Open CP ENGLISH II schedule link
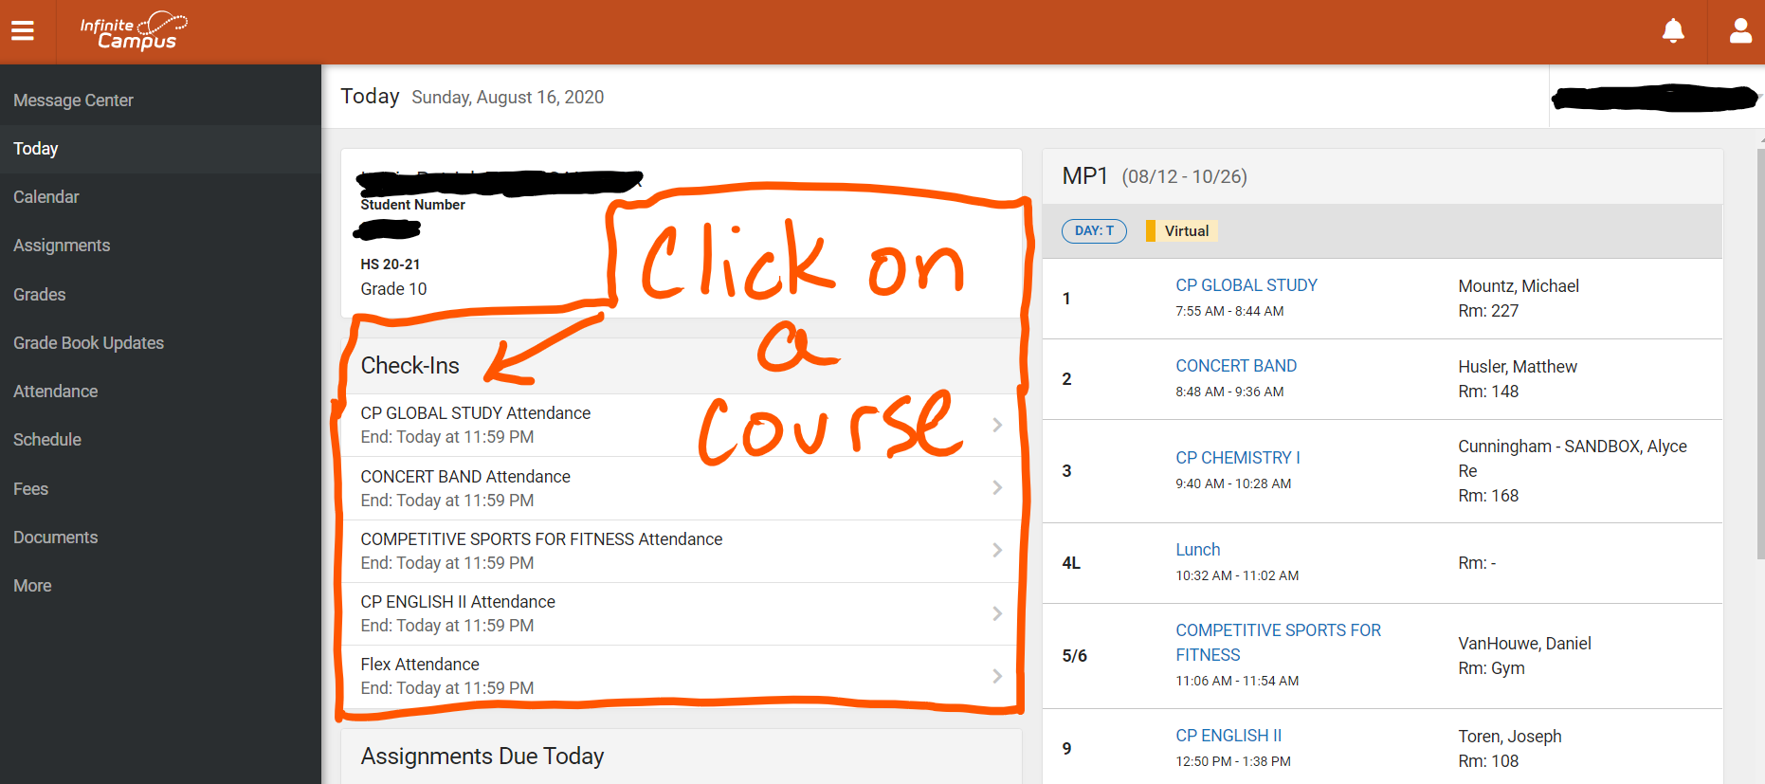The image size is (1765, 784). coord(1228,736)
